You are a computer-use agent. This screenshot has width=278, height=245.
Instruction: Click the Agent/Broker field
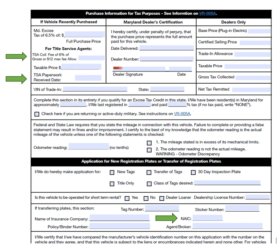[228, 226]
